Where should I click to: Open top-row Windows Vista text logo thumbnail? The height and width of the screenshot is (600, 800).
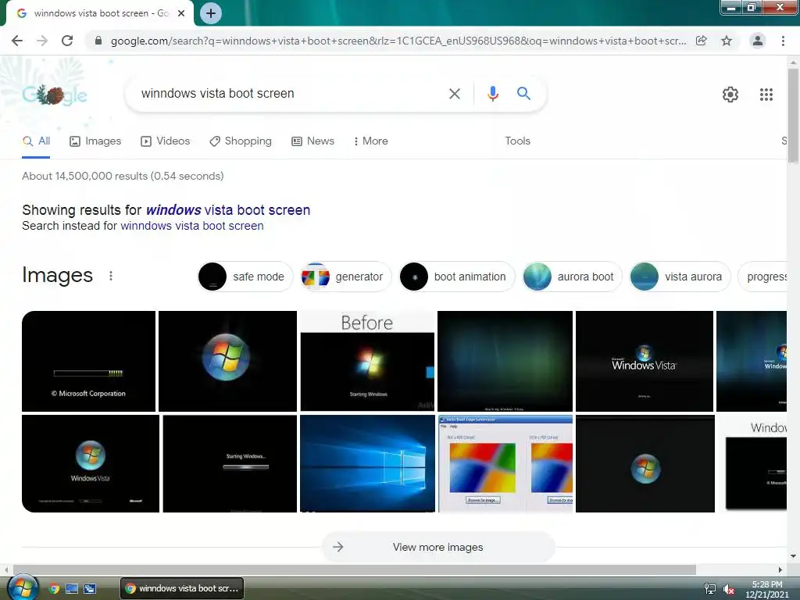pos(645,361)
